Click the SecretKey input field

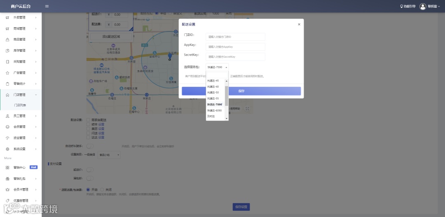coord(235,57)
